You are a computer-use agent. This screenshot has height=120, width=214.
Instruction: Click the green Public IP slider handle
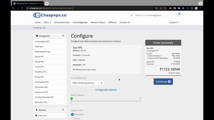tap(72, 99)
